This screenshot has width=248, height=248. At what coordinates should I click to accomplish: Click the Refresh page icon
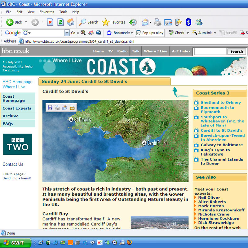60,22
